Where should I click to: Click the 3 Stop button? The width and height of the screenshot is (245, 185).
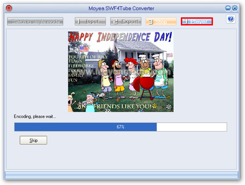pyautogui.click(x=161, y=21)
